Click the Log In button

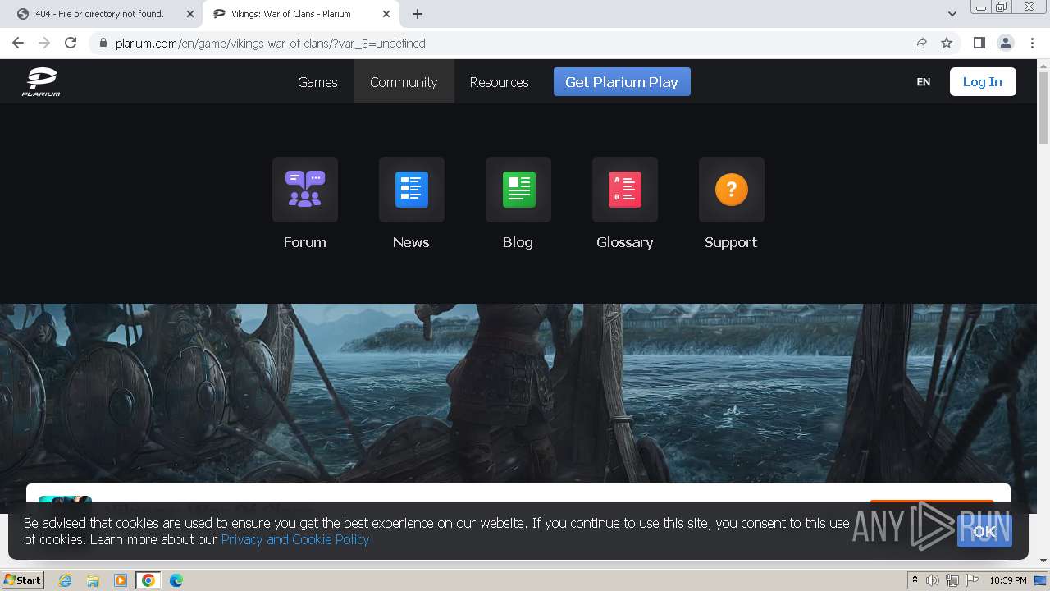983,82
